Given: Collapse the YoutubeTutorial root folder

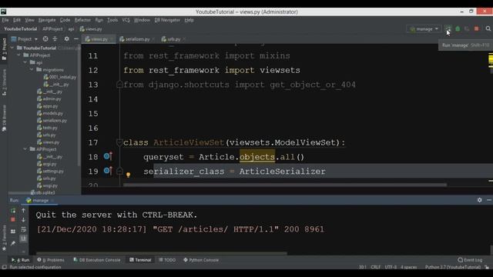Looking at the screenshot, I should pos(12,48).
